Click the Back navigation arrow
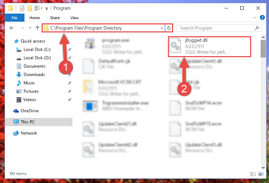This screenshot has width=269, height=183. (x=12, y=28)
